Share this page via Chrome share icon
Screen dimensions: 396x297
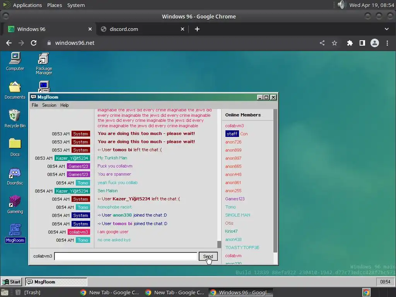(322, 43)
